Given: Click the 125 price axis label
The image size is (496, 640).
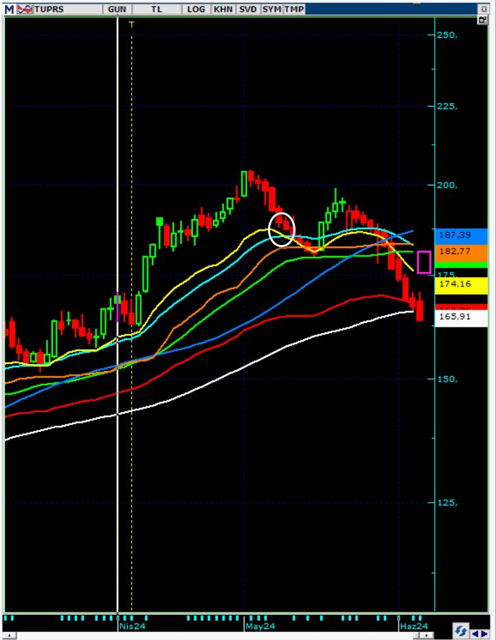Looking at the screenshot, I should pyautogui.click(x=447, y=503).
